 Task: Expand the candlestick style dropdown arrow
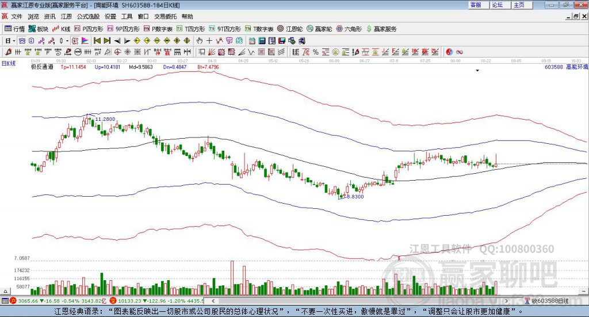click(x=67, y=41)
